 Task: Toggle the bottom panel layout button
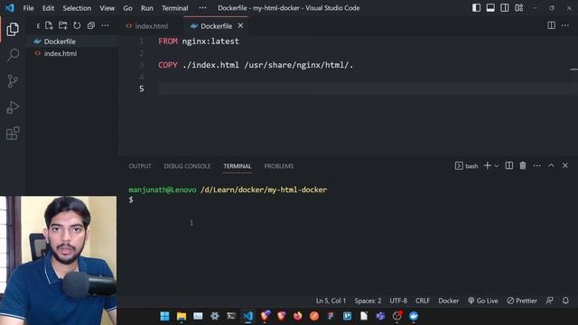(490, 8)
